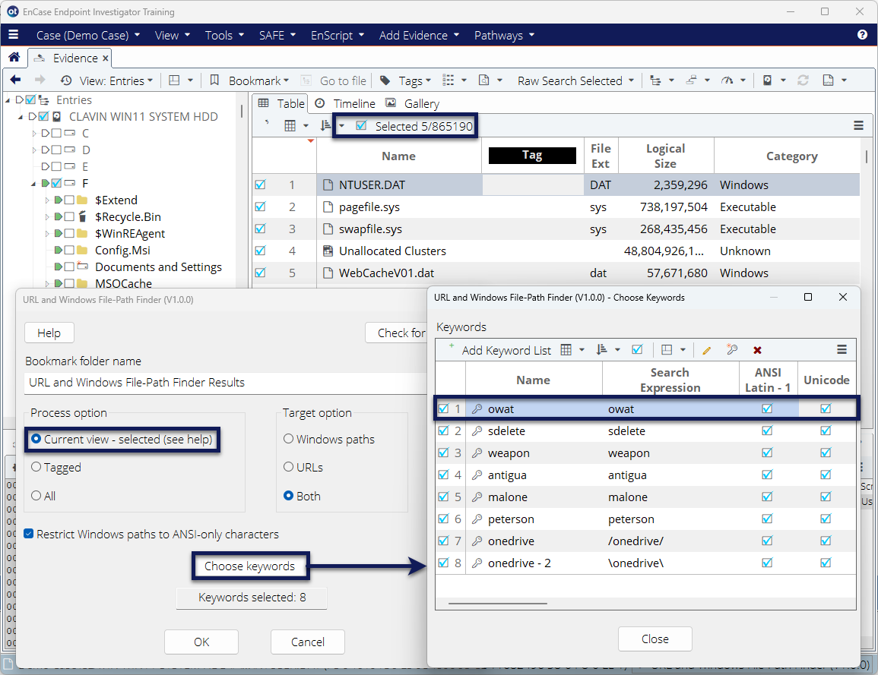This screenshot has width=878, height=675.
Task: Switch to the Timeline tab
Action: coord(345,103)
